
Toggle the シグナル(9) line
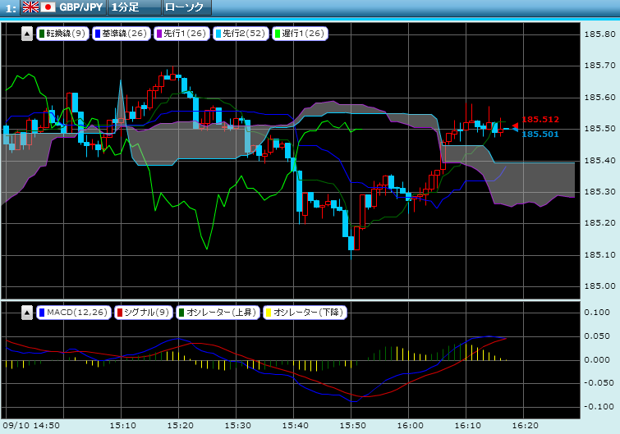(144, 313)
